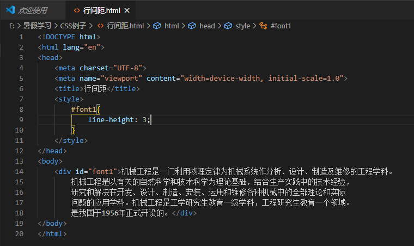
Task: Open the CSS例子 folder breadcrumb
Action: tap(73, 26)
